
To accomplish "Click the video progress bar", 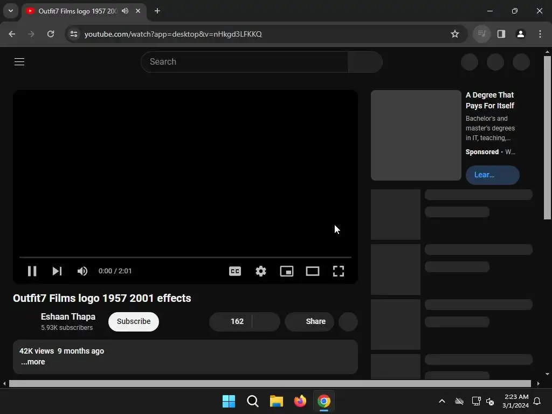I will click(185, 257).
